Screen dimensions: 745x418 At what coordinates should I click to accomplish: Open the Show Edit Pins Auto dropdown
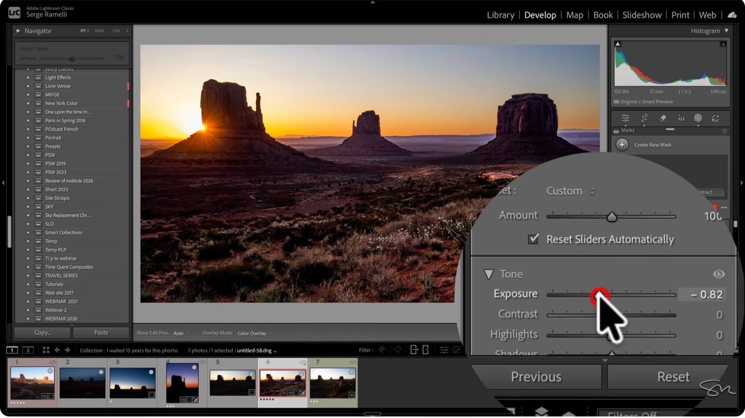point(181,333)
